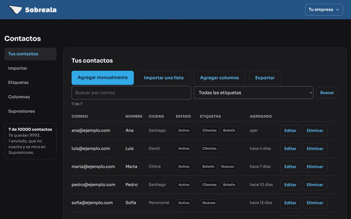
Task: Click the '7 de 7' results count
Action: (77, 104)
